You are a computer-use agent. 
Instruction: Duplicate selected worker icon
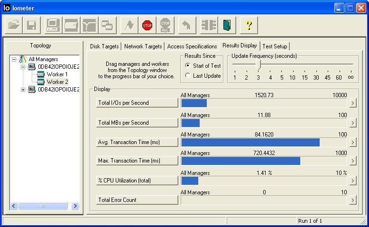point(108,25)
